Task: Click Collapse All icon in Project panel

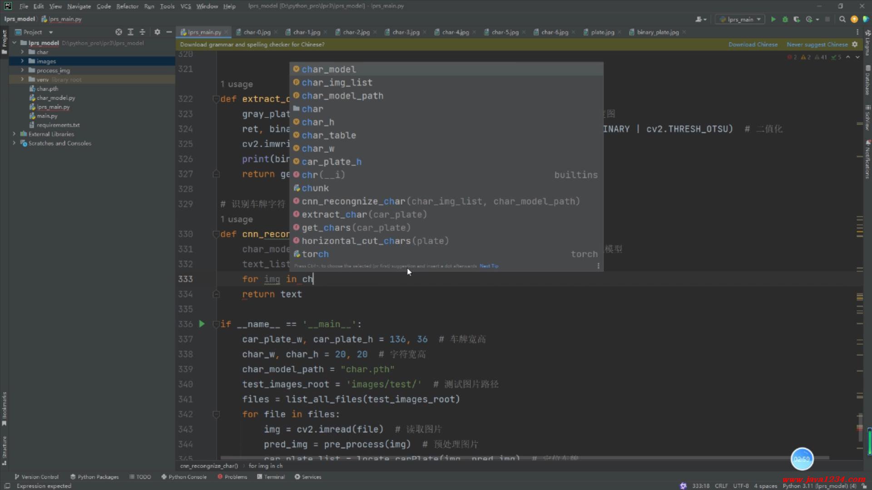Action: [x=142, y=32]
